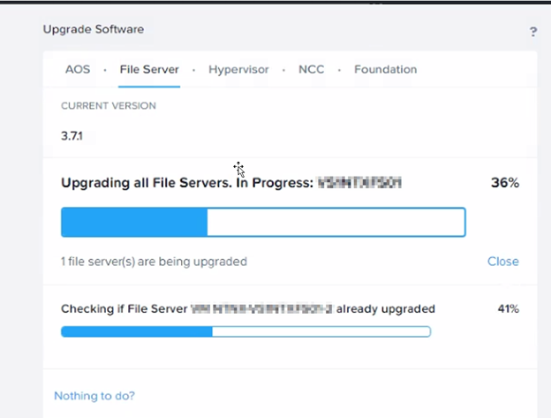
Task: Click 'Checking if File Server' task text
Action: 124,308
